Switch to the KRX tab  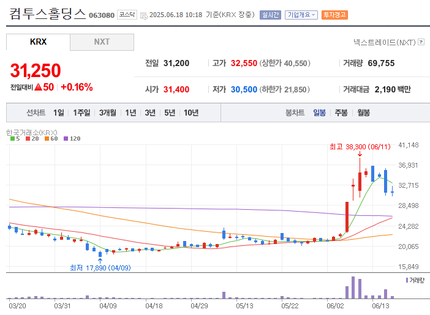(x=38, y=42)
